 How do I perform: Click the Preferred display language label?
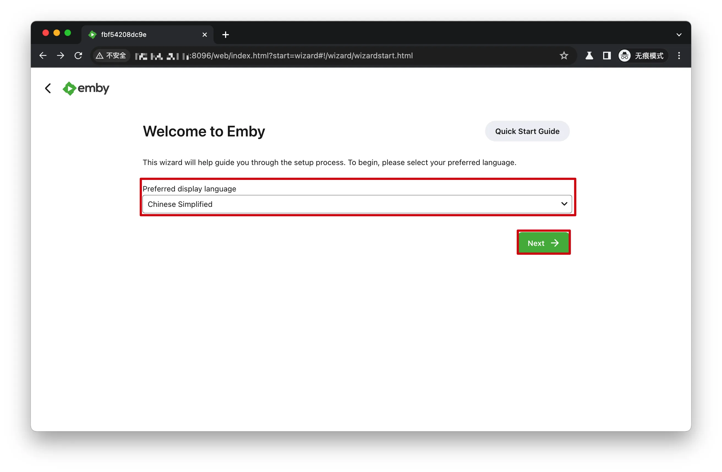189,189
